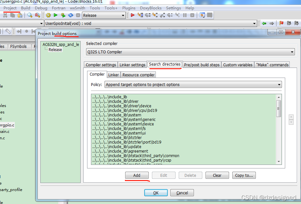Select the Linker sub-tab
301x204 pixels.
pos(114,75)
